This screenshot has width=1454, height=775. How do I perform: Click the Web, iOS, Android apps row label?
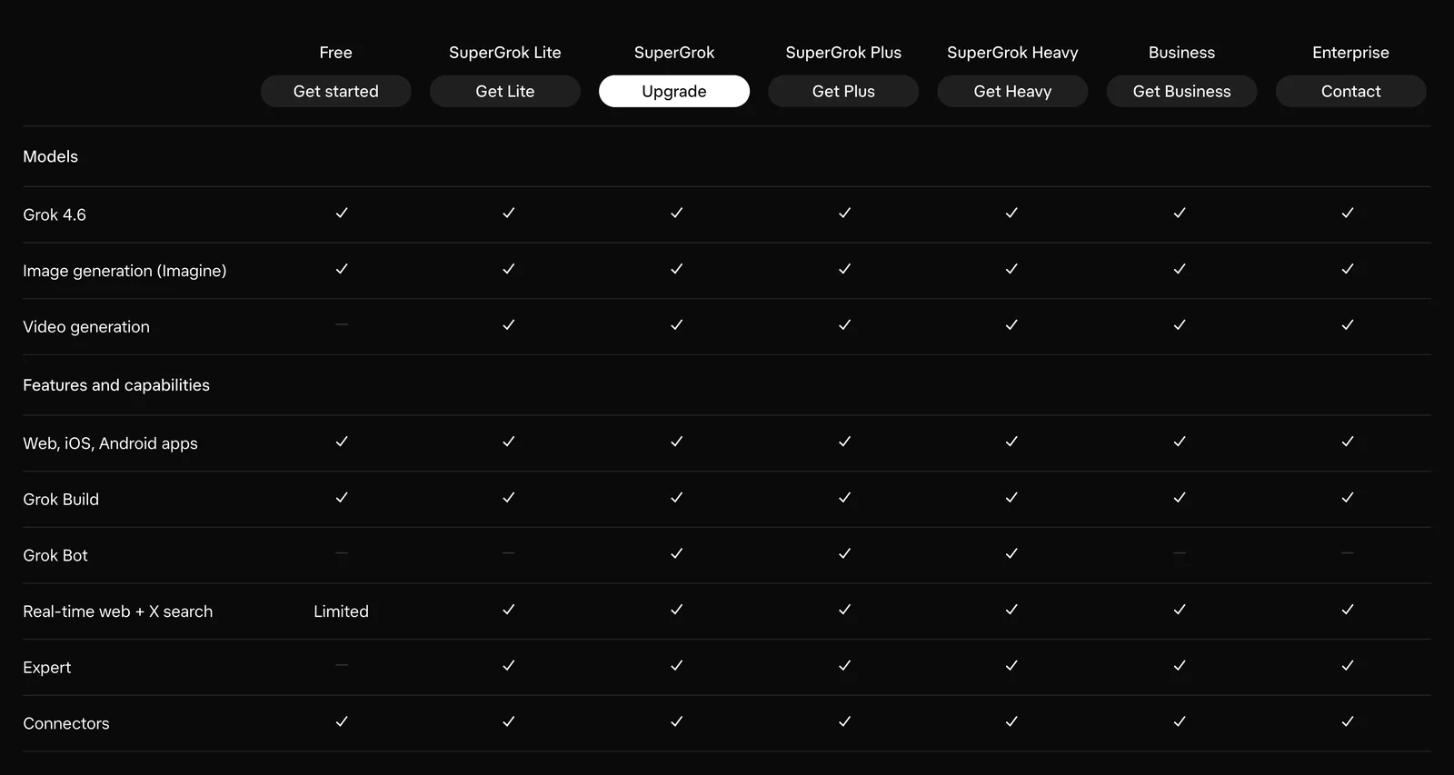coord(110,443)
